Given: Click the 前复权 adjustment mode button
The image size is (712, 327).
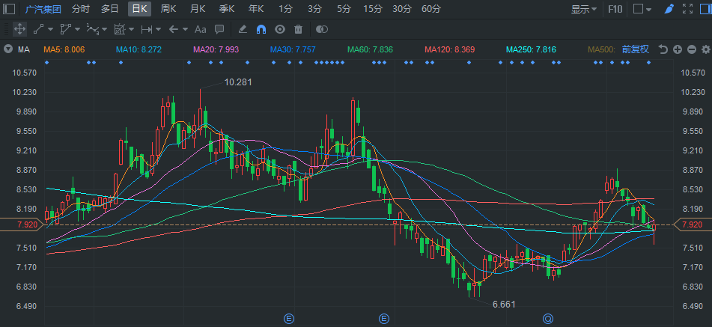Looking at the screenshot, I should (636, 49).
